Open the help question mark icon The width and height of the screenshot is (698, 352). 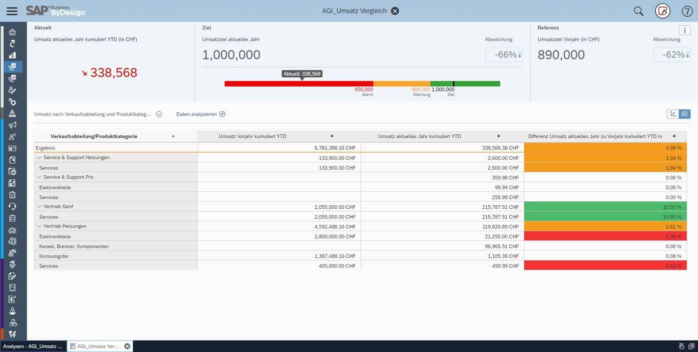coord(687,11)
